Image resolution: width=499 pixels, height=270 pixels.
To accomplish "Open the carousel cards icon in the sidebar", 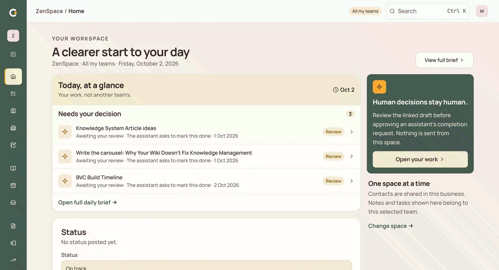I will pos(13,243).
